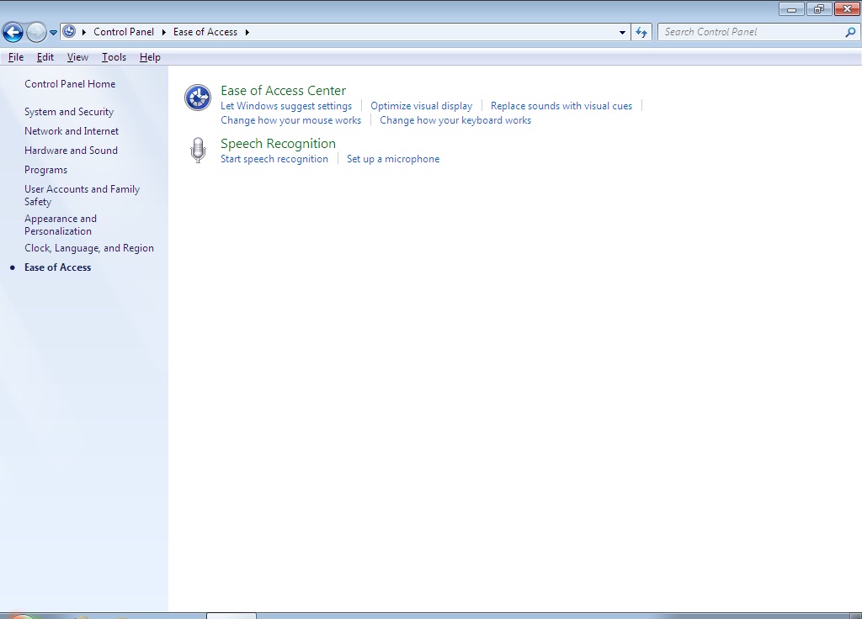Expand the arrow after Ease of Access breadcrumb
This screenshot has height=619, width=862.
coord(247,33)
